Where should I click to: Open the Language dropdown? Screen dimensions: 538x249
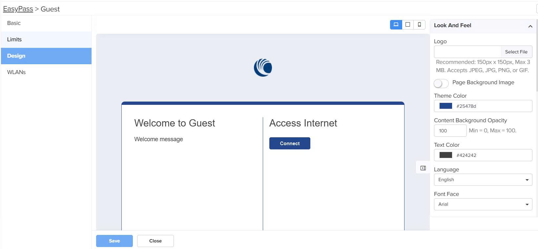[483, 180]
